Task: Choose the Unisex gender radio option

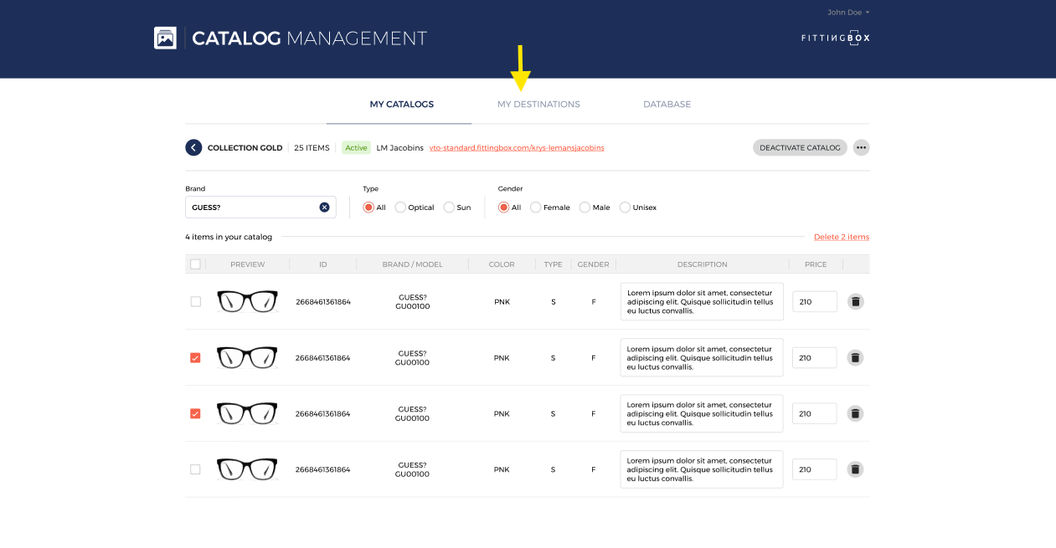Action: click(x=625, y=207)
